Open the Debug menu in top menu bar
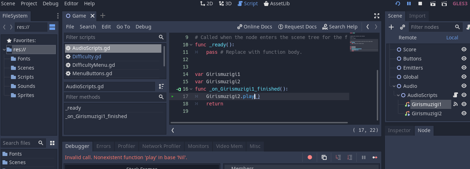The image size is (470, 169). (50, 4)
